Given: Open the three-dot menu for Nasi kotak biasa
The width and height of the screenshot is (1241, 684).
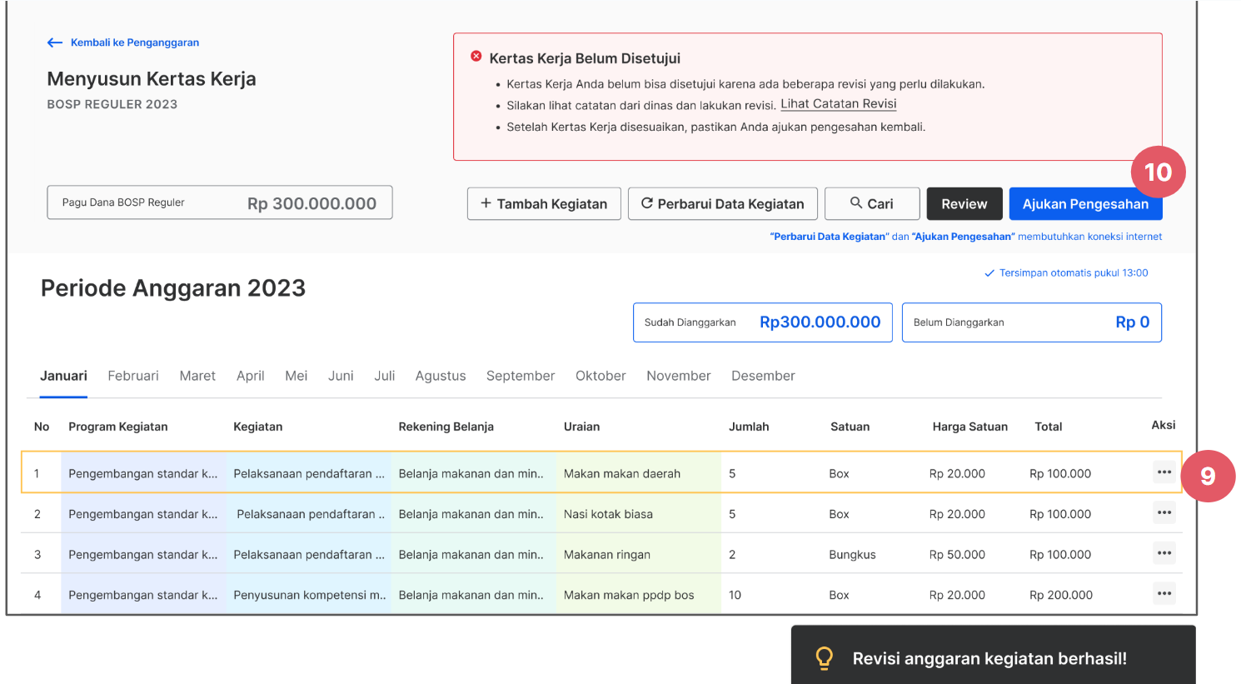Looking at the screenshot, I should 1164,512.
